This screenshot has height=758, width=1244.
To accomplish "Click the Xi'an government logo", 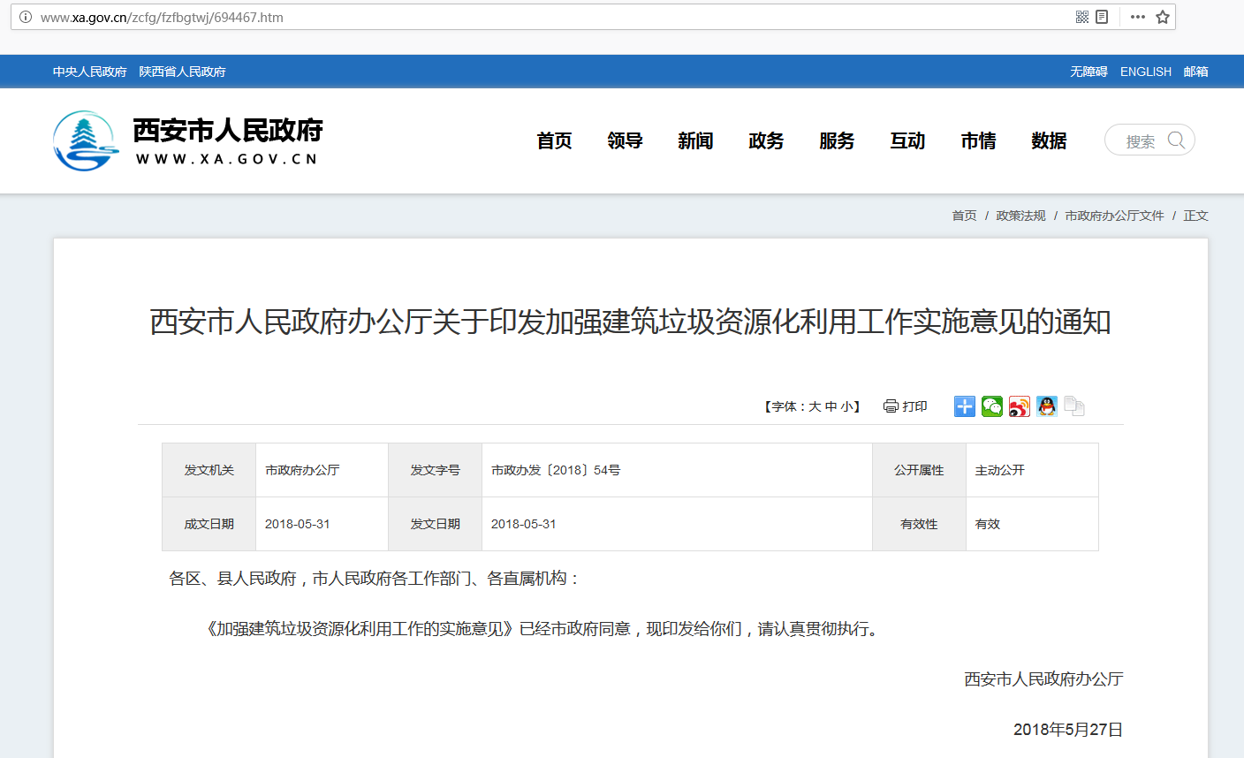I will click(x=86, y=139).
